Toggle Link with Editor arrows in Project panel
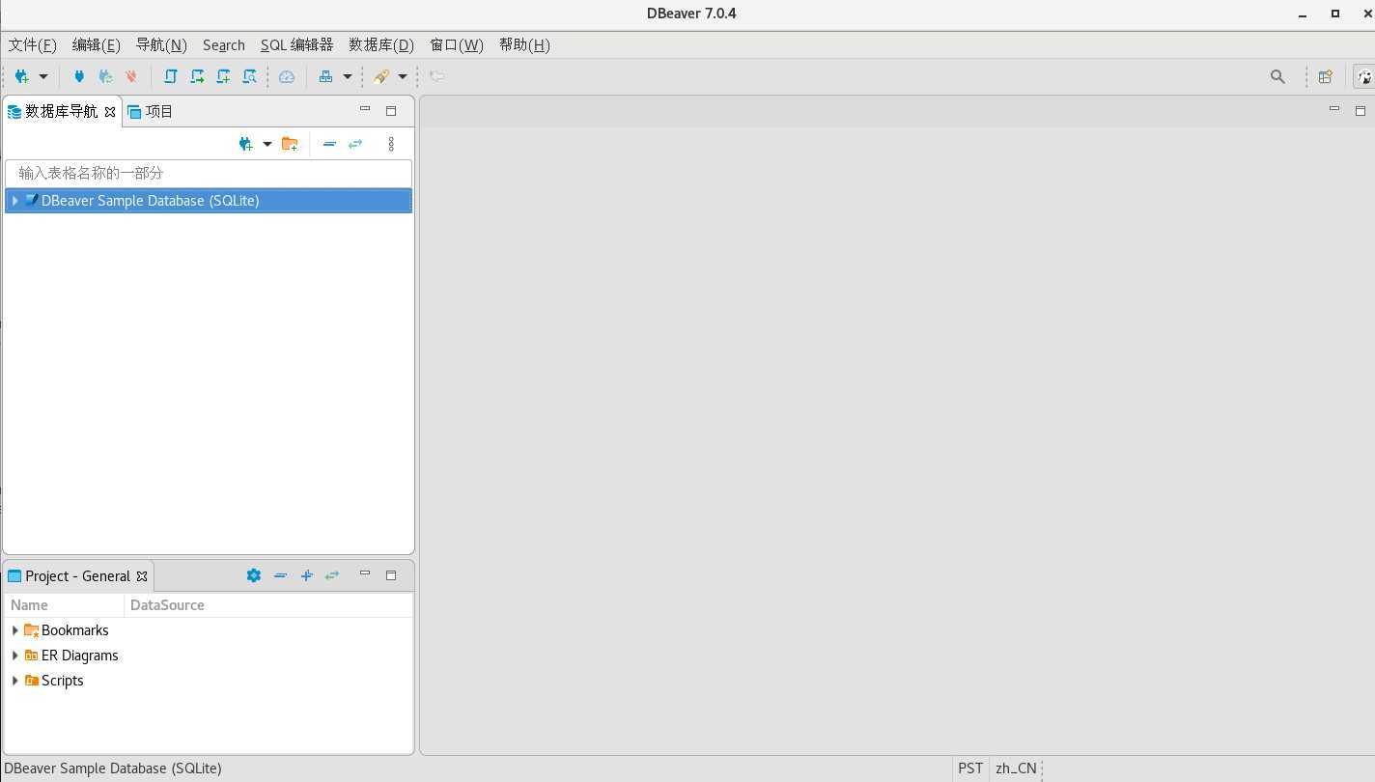This screenshot has height=782, width=1375. point(332,575)
